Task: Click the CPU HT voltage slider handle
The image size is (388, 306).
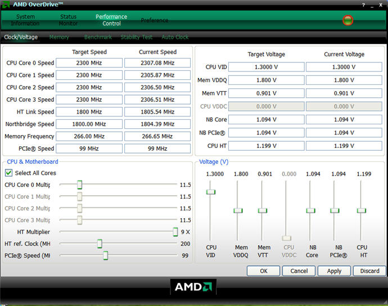Action: click(362, 210)
